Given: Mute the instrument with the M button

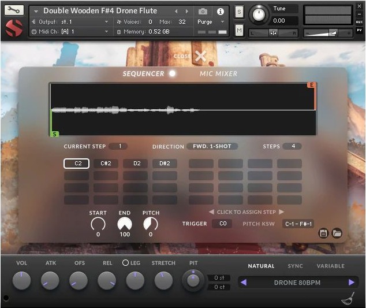Looking at the screenshot, I should click(239, 30).
